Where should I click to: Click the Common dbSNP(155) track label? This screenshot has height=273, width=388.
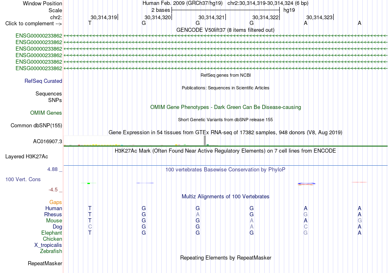36,125
